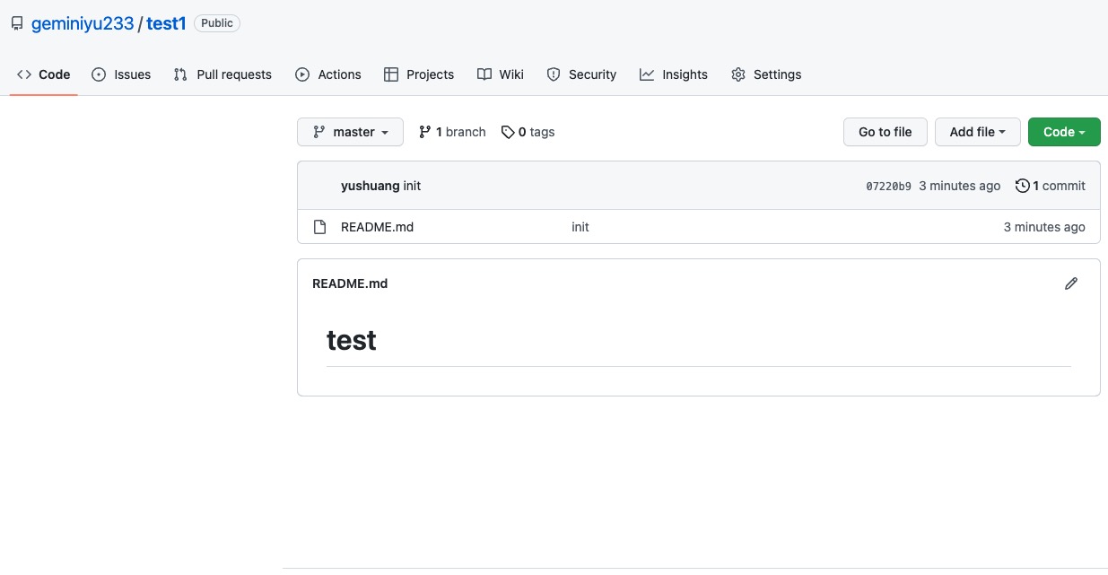
Task: Open the Security tab
Action: 581,74
